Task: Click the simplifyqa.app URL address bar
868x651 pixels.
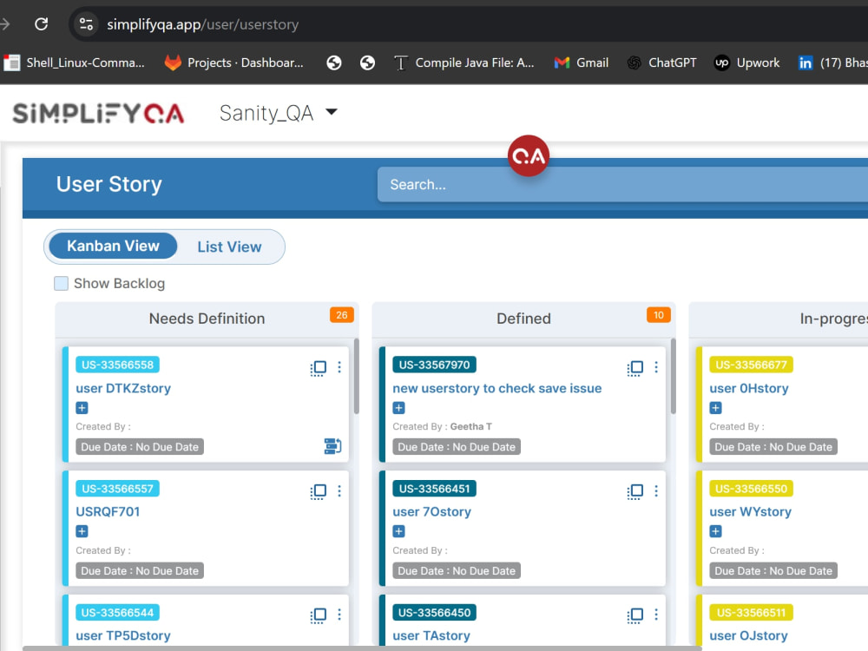Action: [x=202, y=24]
